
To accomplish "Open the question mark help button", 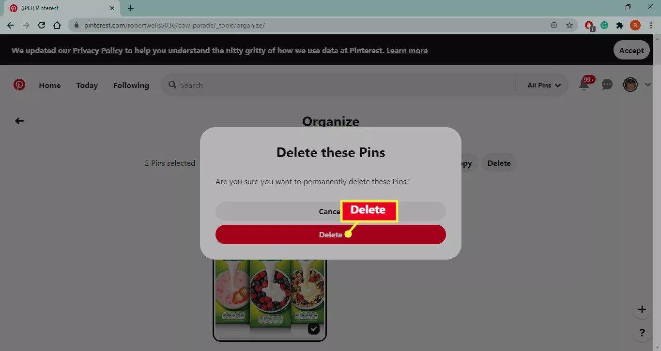I will coord(642,333).
